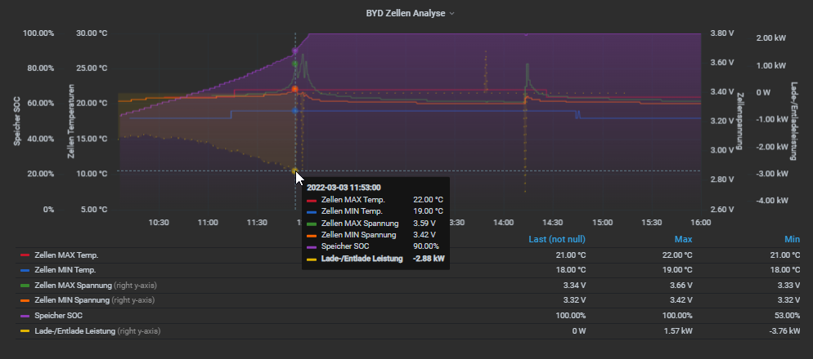Sort the legend by Last (not null) column

tap(557, 239)
